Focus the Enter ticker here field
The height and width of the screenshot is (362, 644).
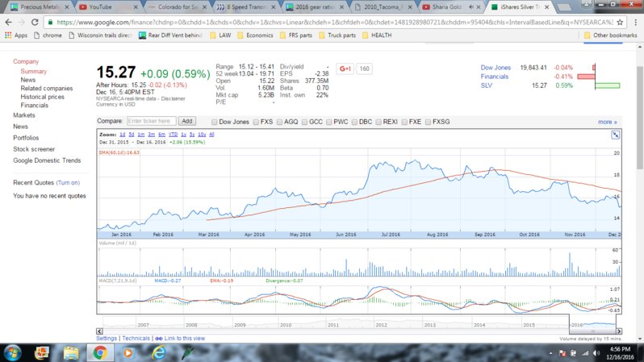coord(152,121)
